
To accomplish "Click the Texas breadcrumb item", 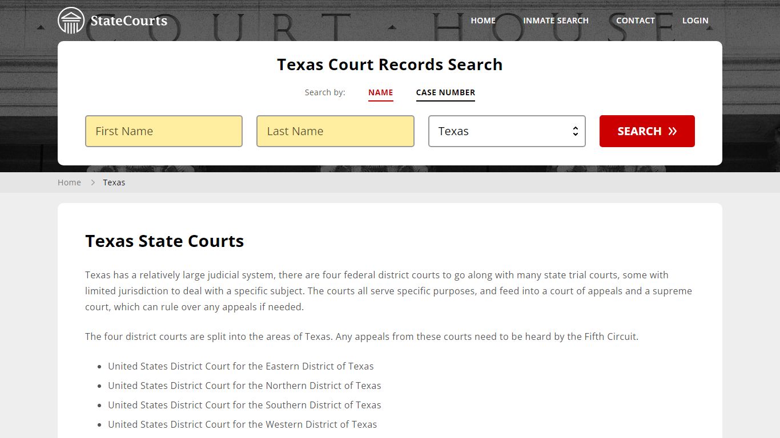I will (x=114, y=182).
